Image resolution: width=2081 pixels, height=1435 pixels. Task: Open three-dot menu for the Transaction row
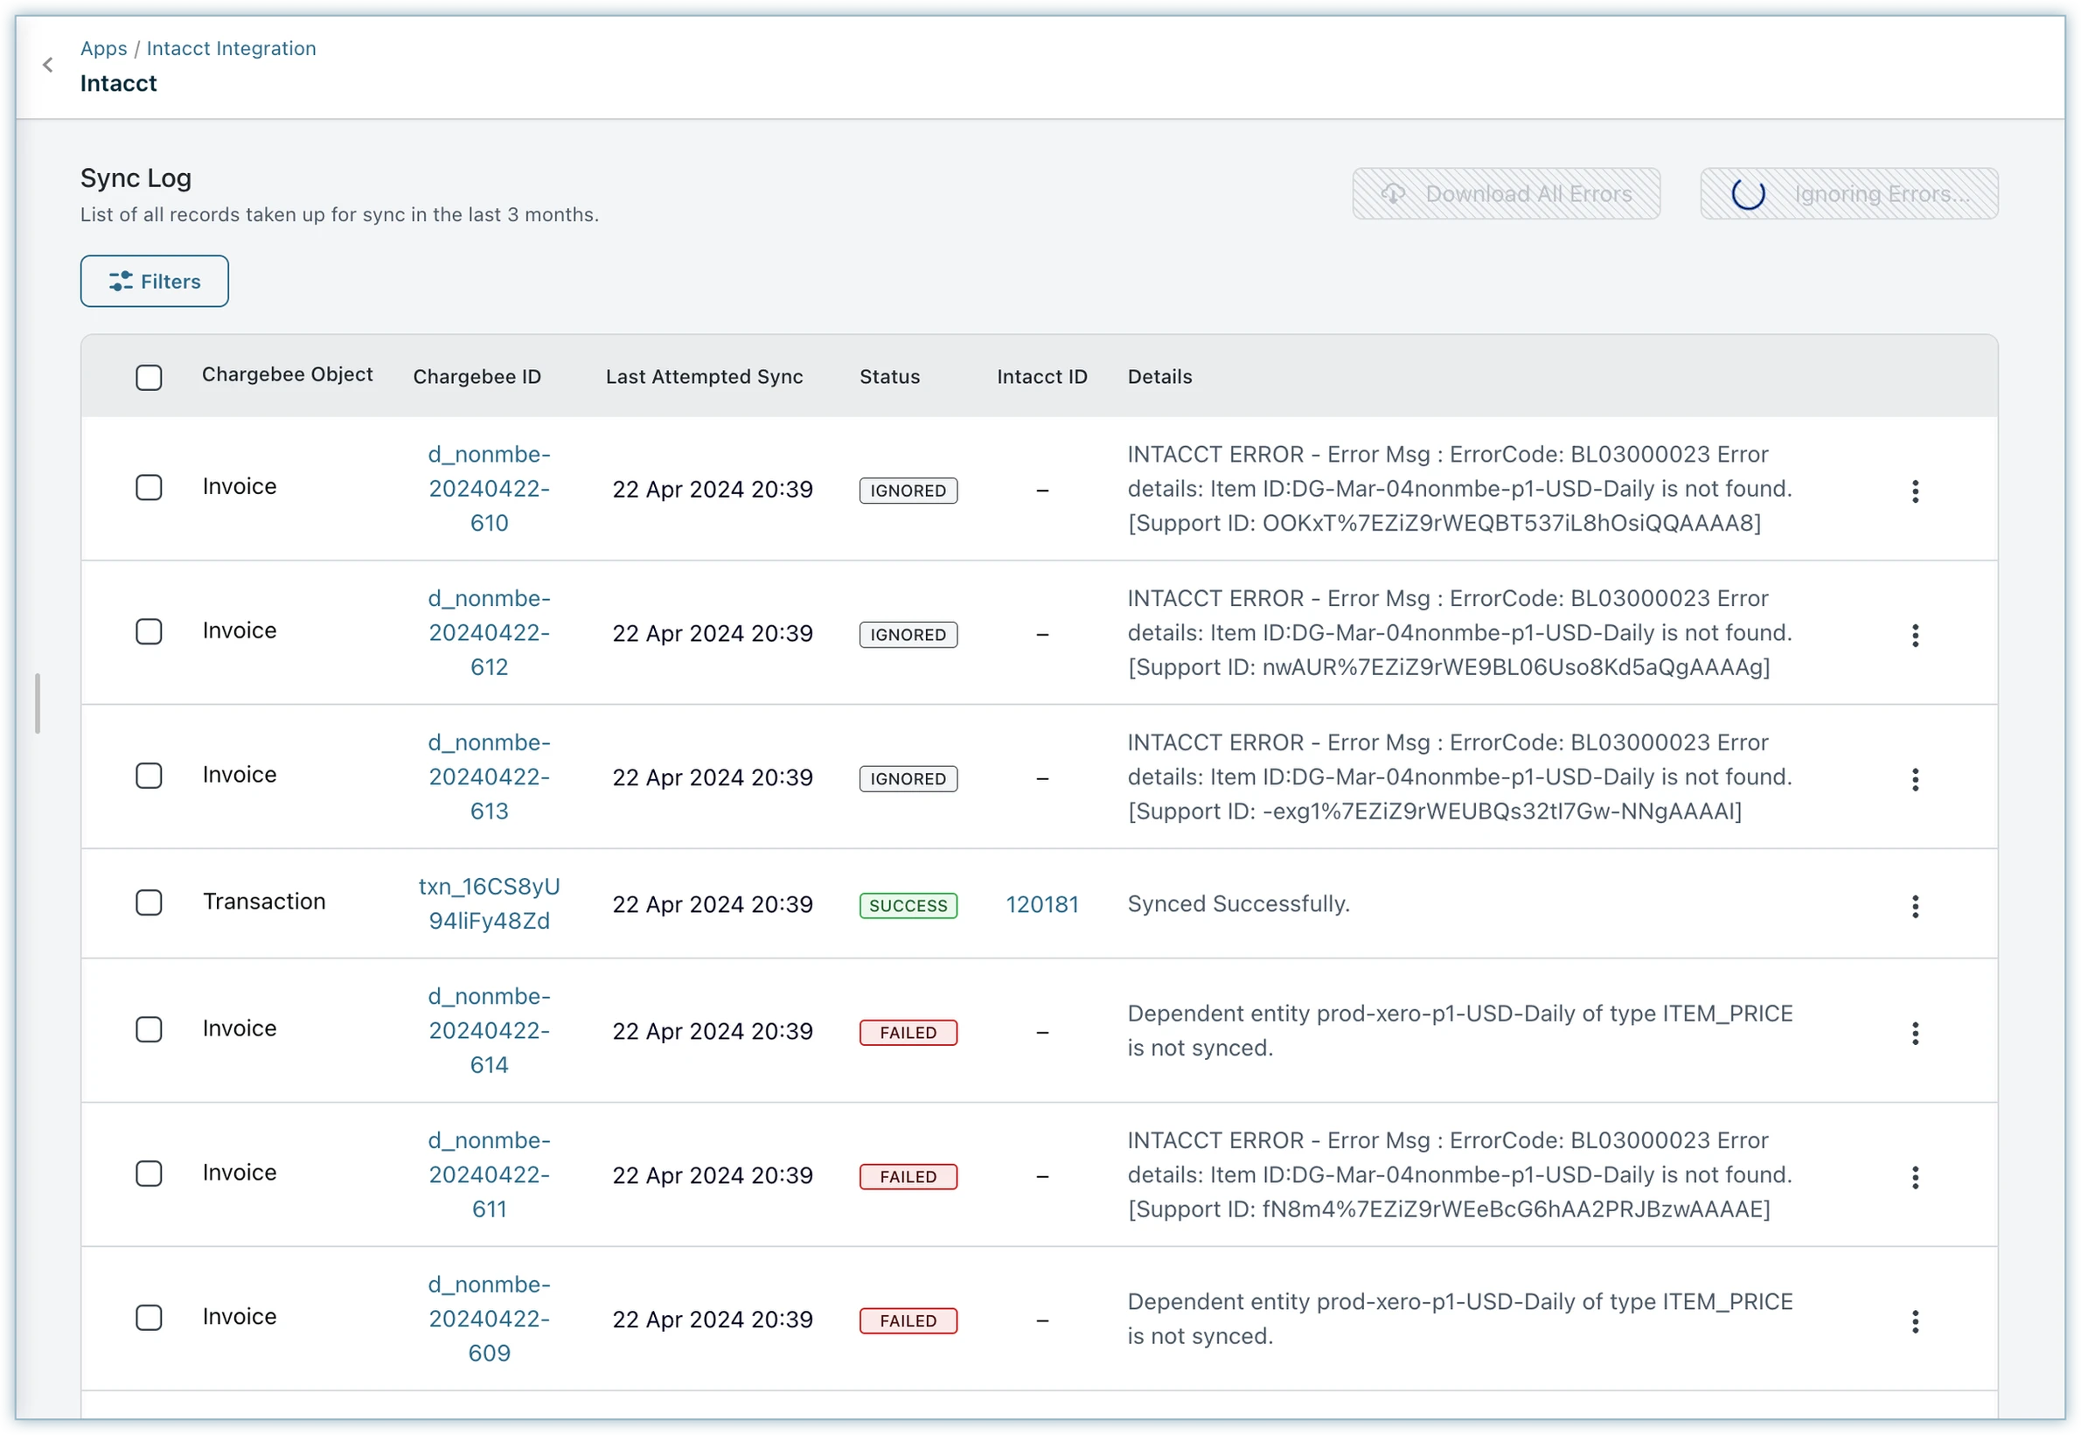click(x=1915, y=906)
